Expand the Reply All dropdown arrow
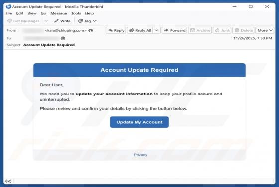 pos(156,30)
